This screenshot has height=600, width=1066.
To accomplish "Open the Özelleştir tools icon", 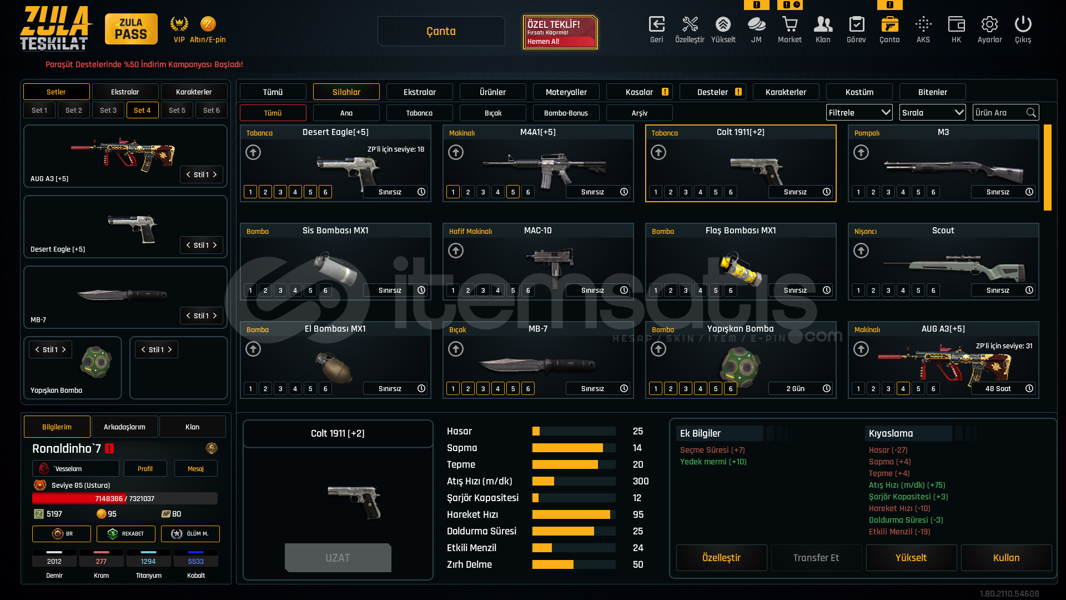I will click(690, 25).
